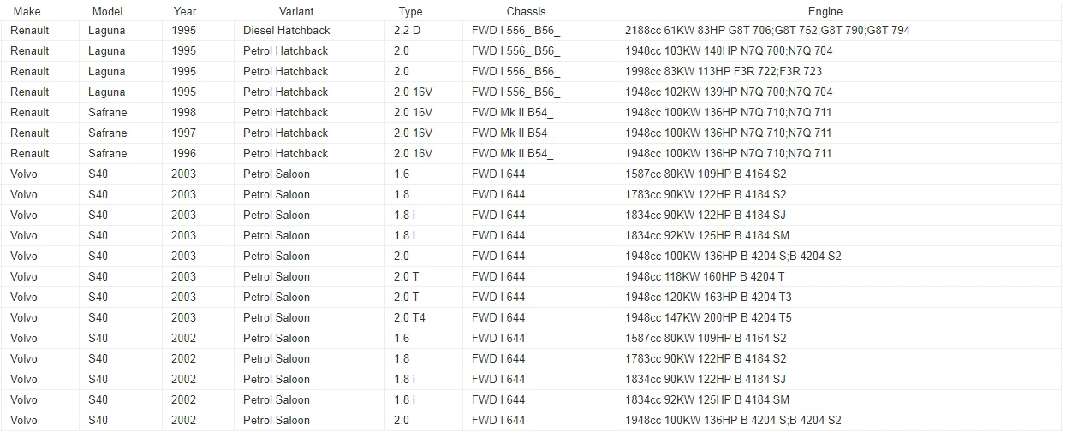Select the 118KW 160HP engine cell
Viewport: 1066px width, 437px height.
pyautogui.click(x=705, y=276)
